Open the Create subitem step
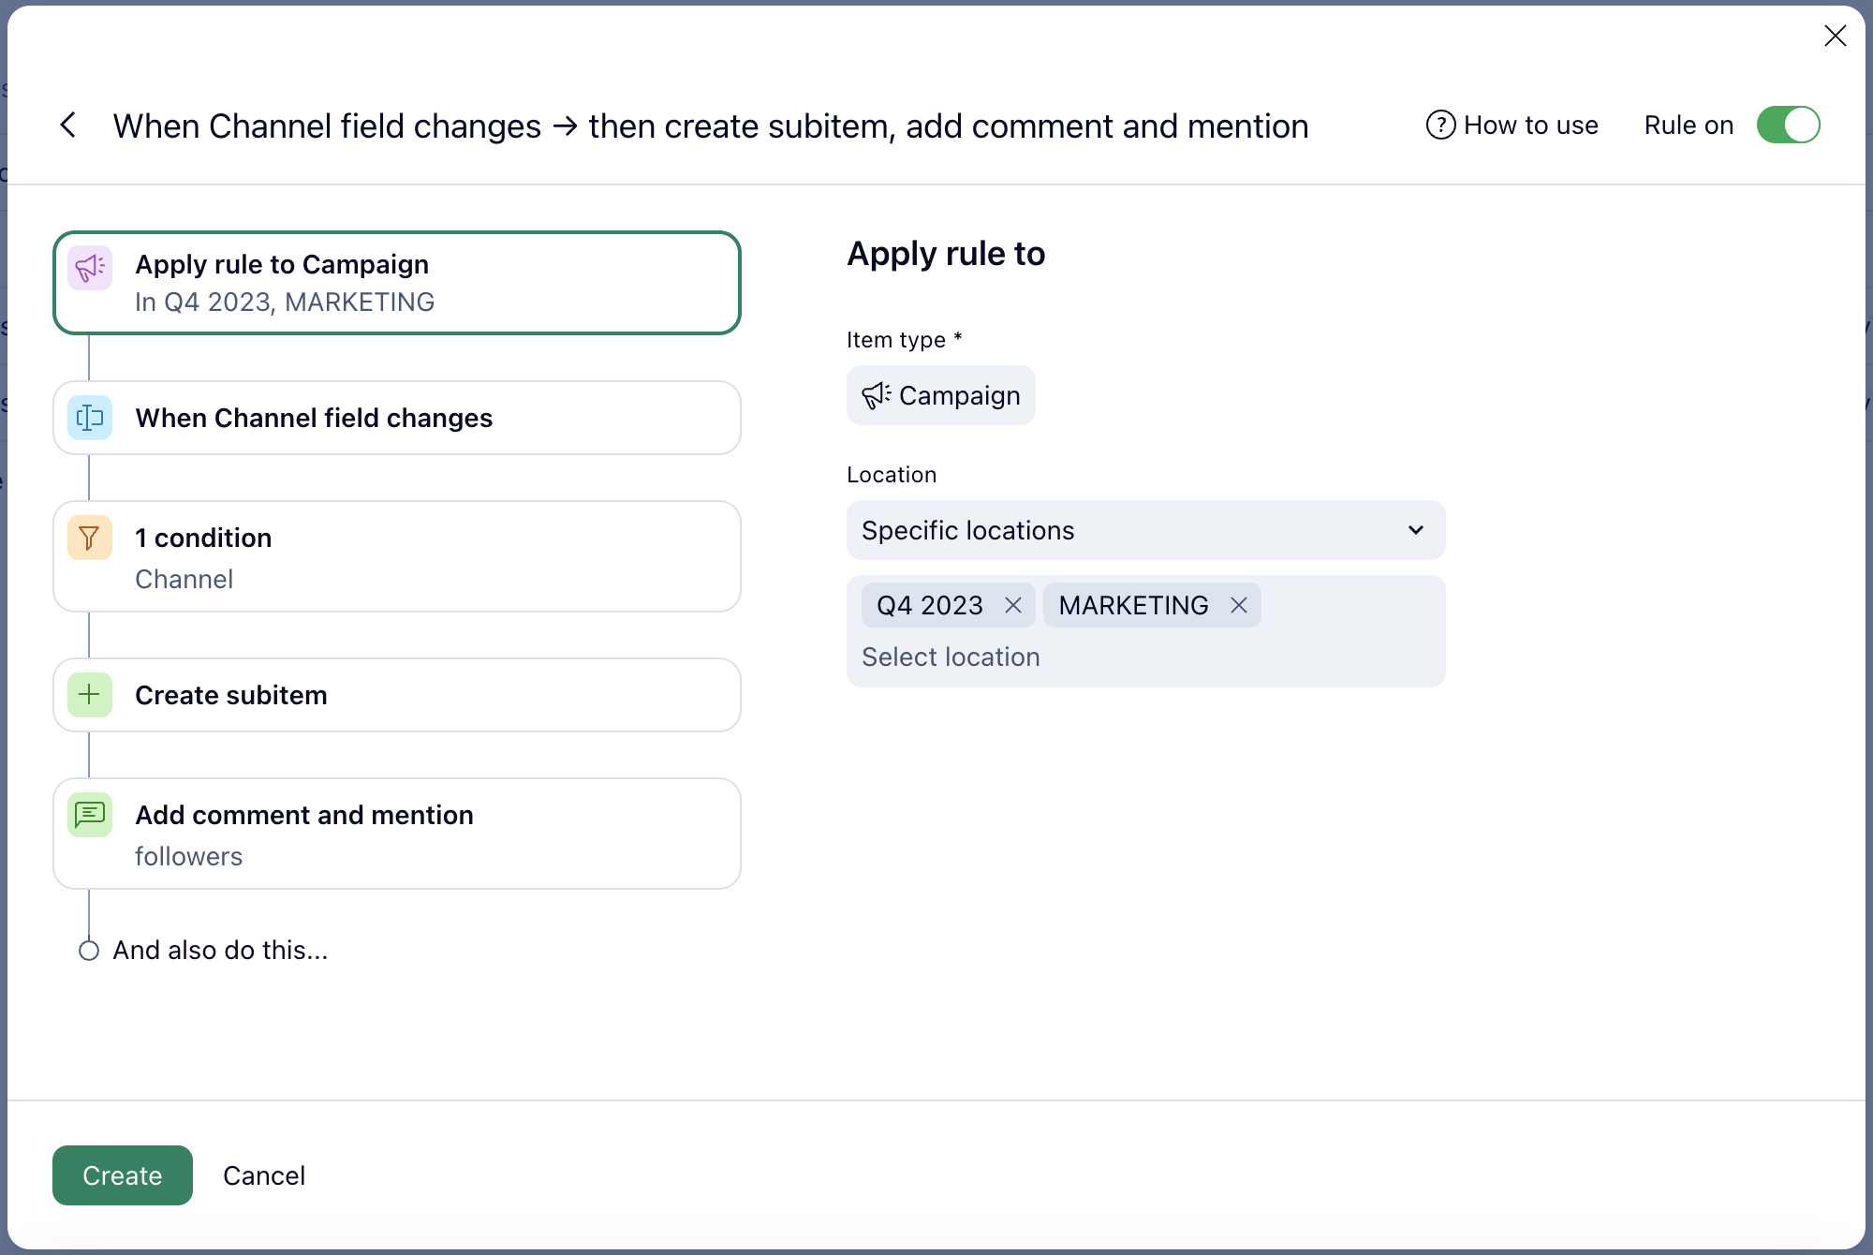 (x=397, y=695)
